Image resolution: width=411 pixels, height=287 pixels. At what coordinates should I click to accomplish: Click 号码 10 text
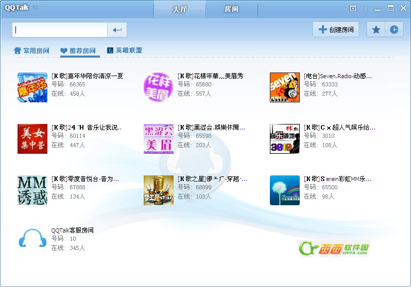click(x=64, y=239)
